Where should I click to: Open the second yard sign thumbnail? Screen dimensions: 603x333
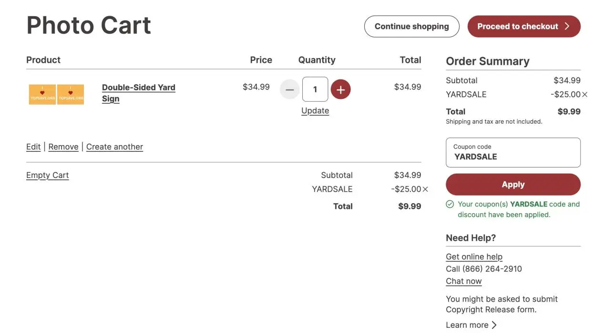click(x=71, y=94)
